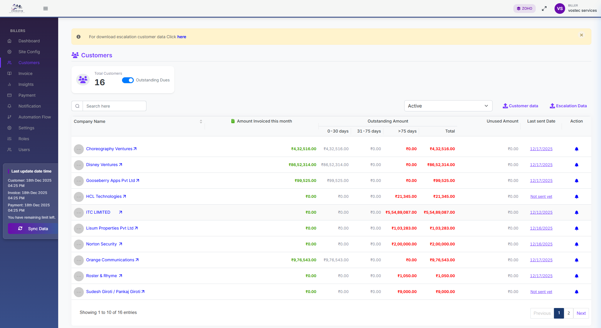Click the 'here' download link
601x328 pixels.
coord(182,37)
